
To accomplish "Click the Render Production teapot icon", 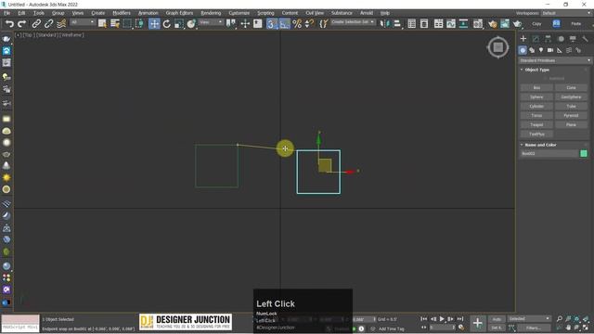I will pos(518,24).
